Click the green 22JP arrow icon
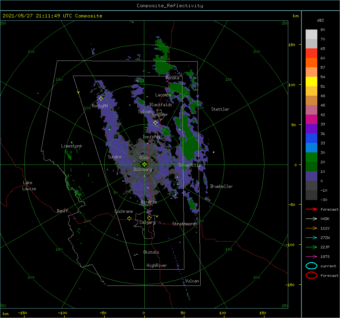 [x=311, y=247]
